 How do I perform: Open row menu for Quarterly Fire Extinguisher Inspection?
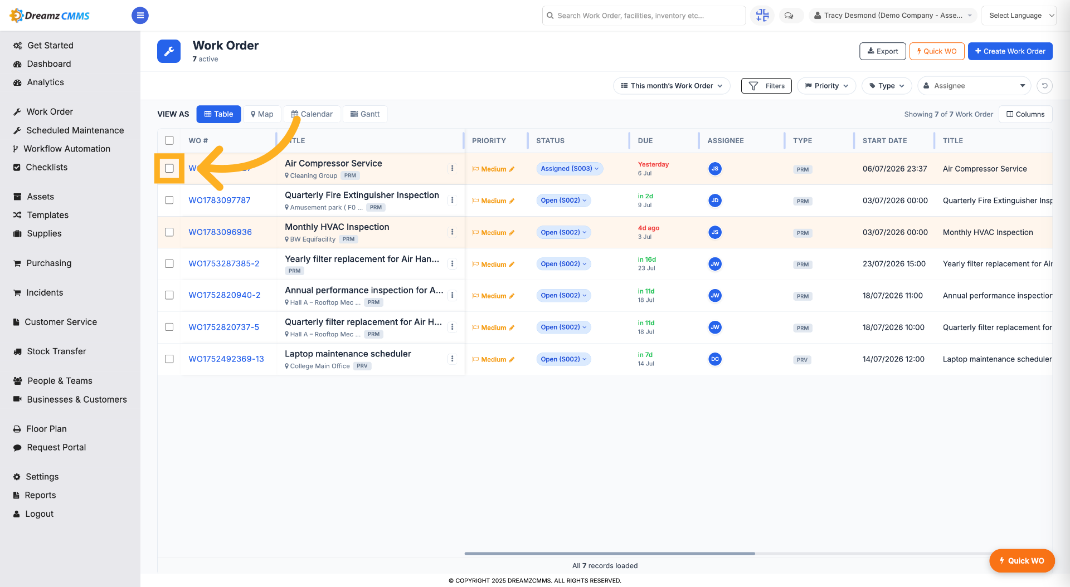(x=452, y=200)
